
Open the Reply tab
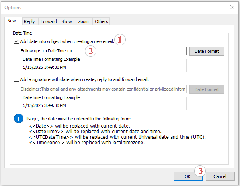coord(29,21)
